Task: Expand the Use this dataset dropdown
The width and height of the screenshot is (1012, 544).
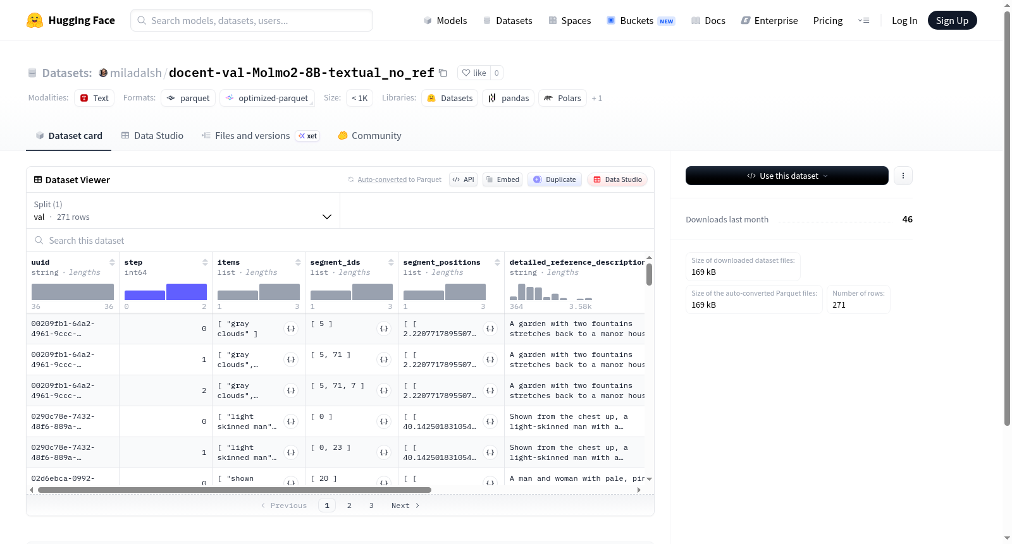Action: [x=787, y=176]
